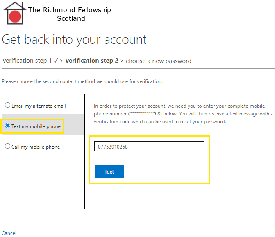Click the 'Text my mobile phone' label text

click(36, 126)
